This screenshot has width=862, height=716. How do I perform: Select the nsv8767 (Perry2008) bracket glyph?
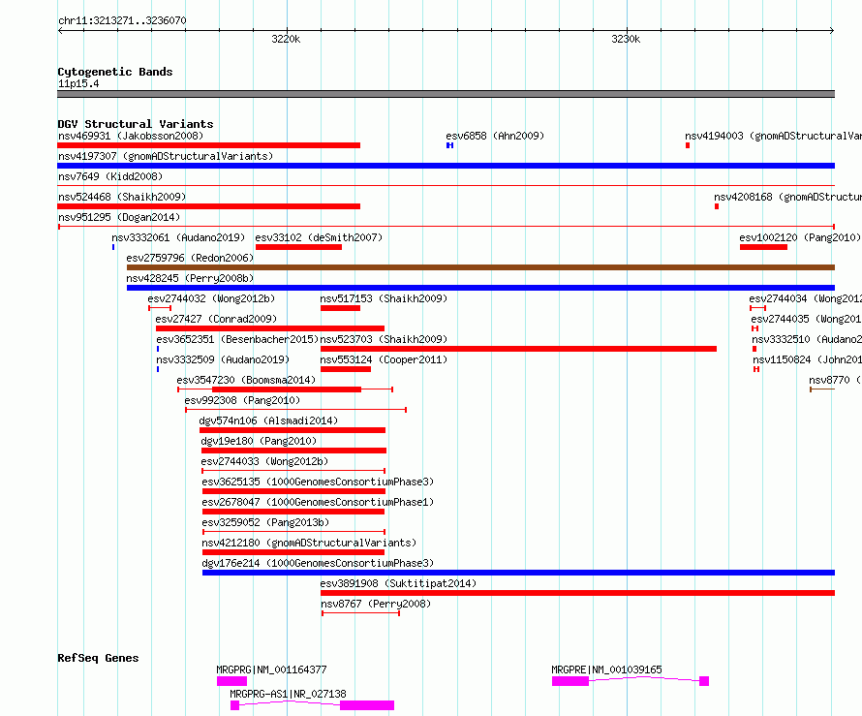point(360,613)
